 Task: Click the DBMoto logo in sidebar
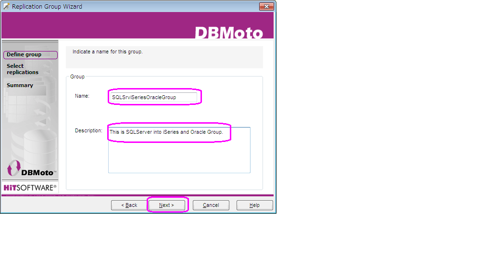[x=31, y=168]
